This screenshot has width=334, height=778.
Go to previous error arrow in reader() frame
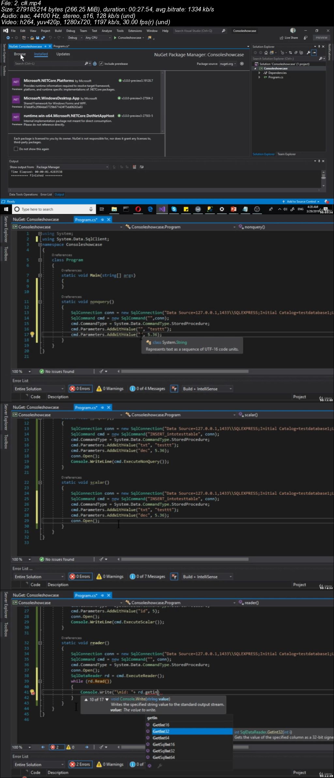tap(43, 747)
